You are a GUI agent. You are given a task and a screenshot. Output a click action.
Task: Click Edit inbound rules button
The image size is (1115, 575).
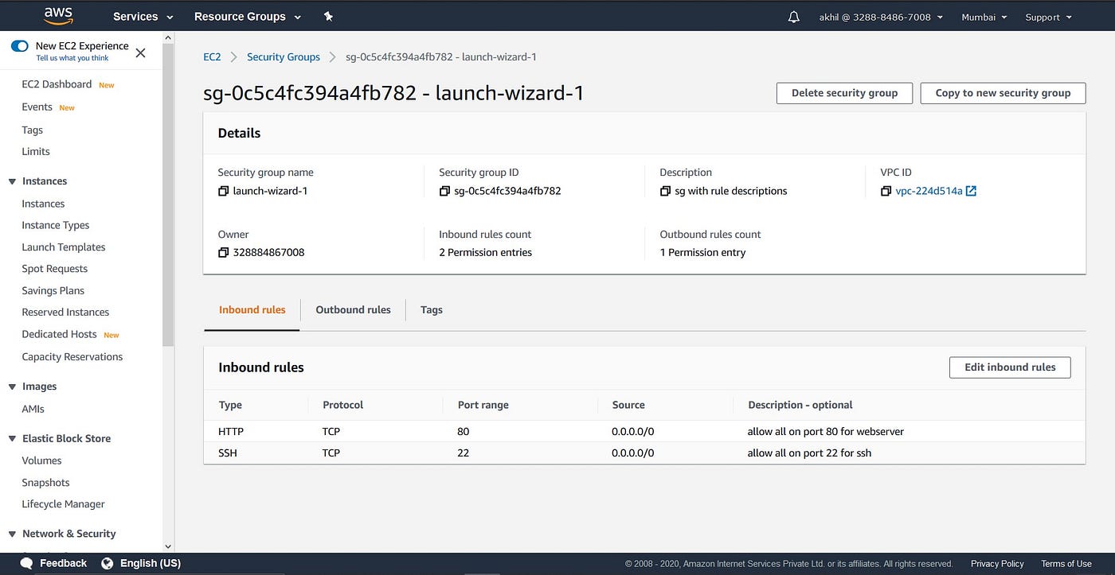point(1010,367)
